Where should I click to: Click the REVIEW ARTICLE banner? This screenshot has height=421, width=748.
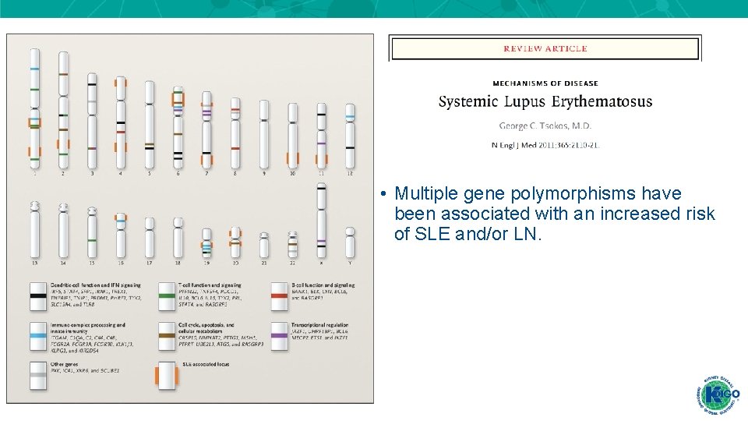pyautogui.click(x=545, y=48)
